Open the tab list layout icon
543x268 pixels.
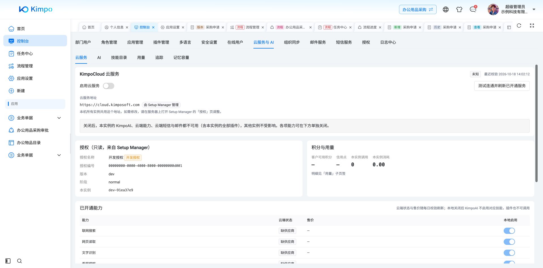(509, 27)
